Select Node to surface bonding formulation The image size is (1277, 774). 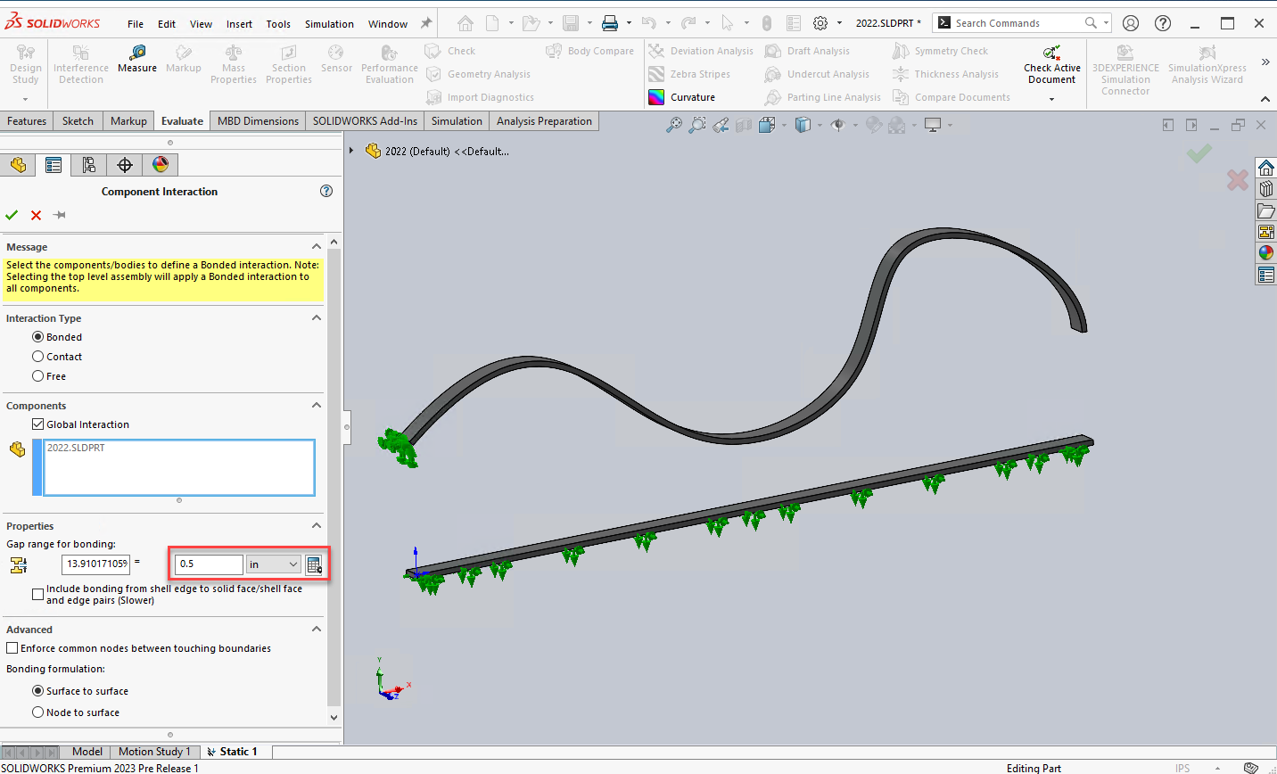[x=37, y=712]
